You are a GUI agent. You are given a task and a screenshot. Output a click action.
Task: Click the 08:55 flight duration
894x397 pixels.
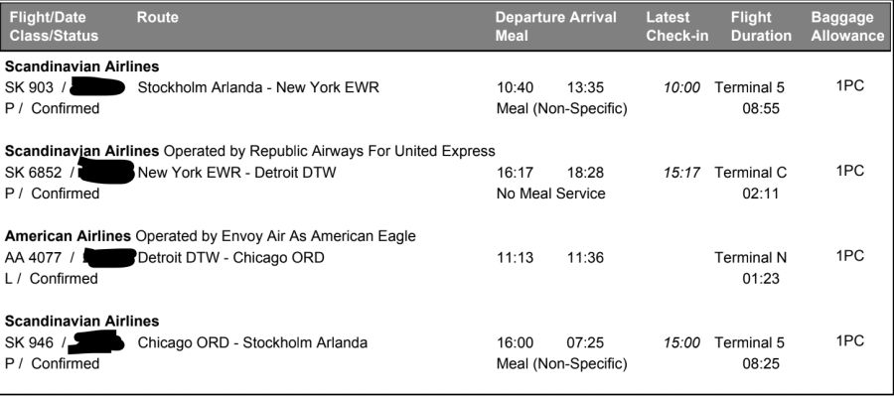[x=759, y=108]
